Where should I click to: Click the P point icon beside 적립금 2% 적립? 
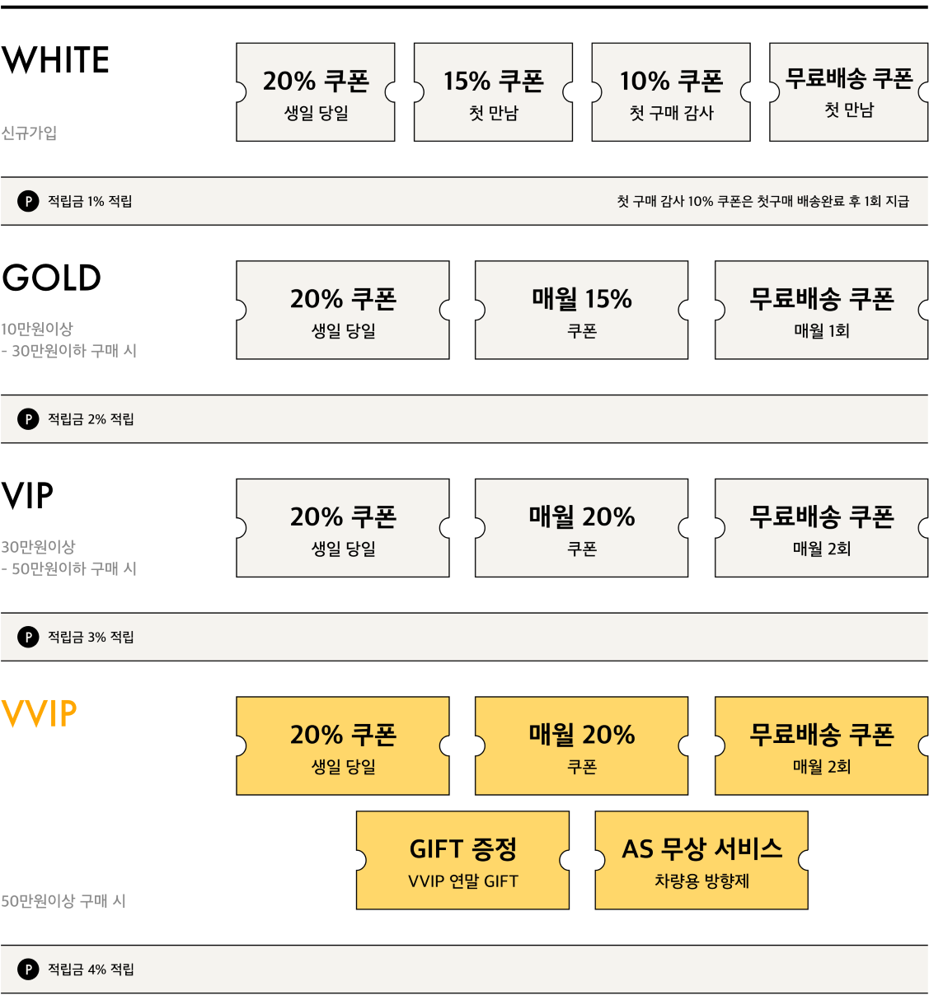tap(28, 419)
